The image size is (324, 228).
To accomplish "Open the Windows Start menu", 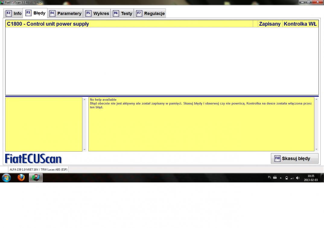I will pyautogui.click(x=6, y=178).
